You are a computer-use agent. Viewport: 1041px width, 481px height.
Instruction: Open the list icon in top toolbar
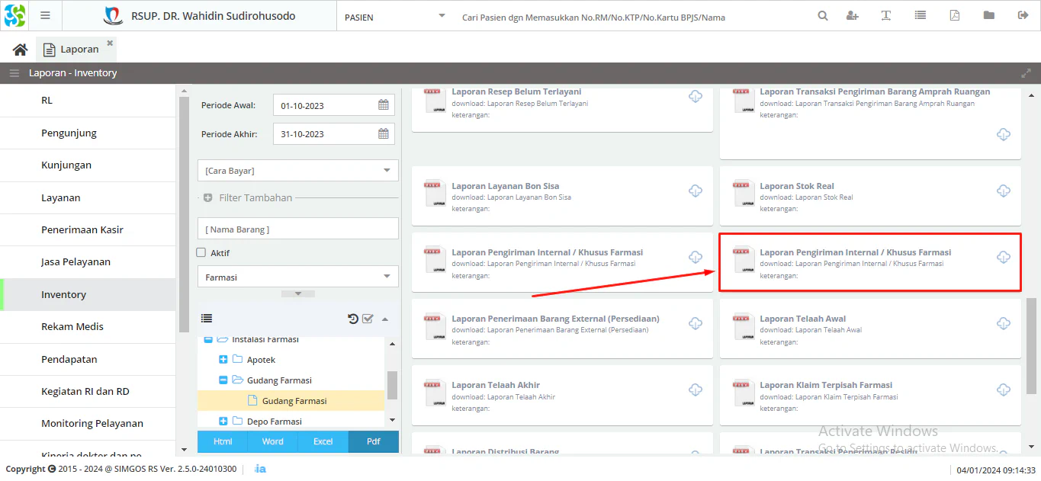921,16
